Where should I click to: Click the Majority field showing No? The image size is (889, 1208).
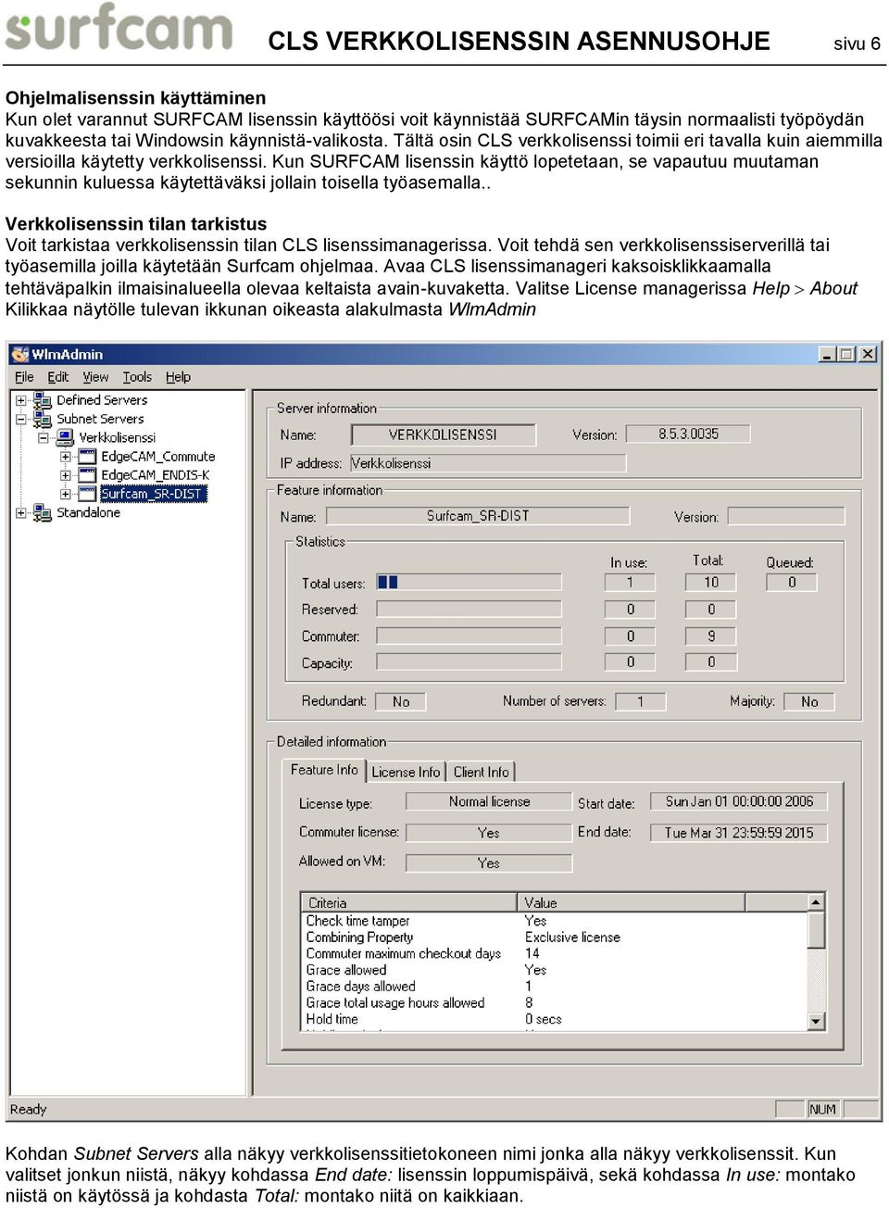(809, 701)
